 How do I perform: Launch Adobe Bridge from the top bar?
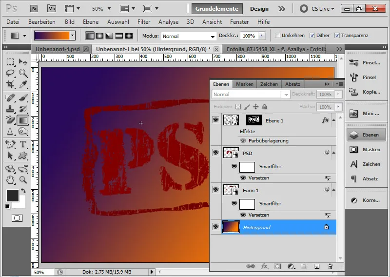tap(34, 9)
